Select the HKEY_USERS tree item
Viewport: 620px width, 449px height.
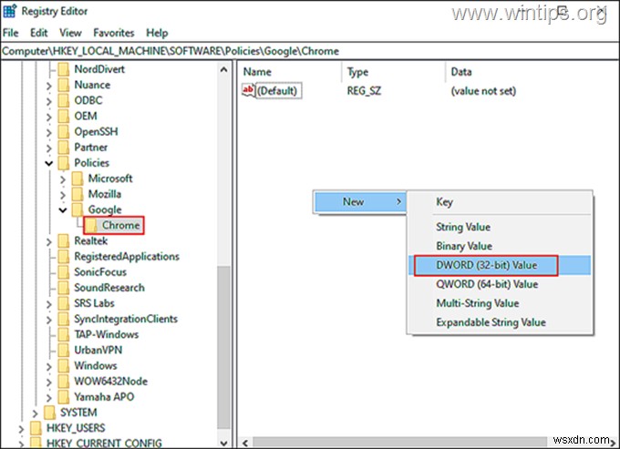[x=76, y=428]
